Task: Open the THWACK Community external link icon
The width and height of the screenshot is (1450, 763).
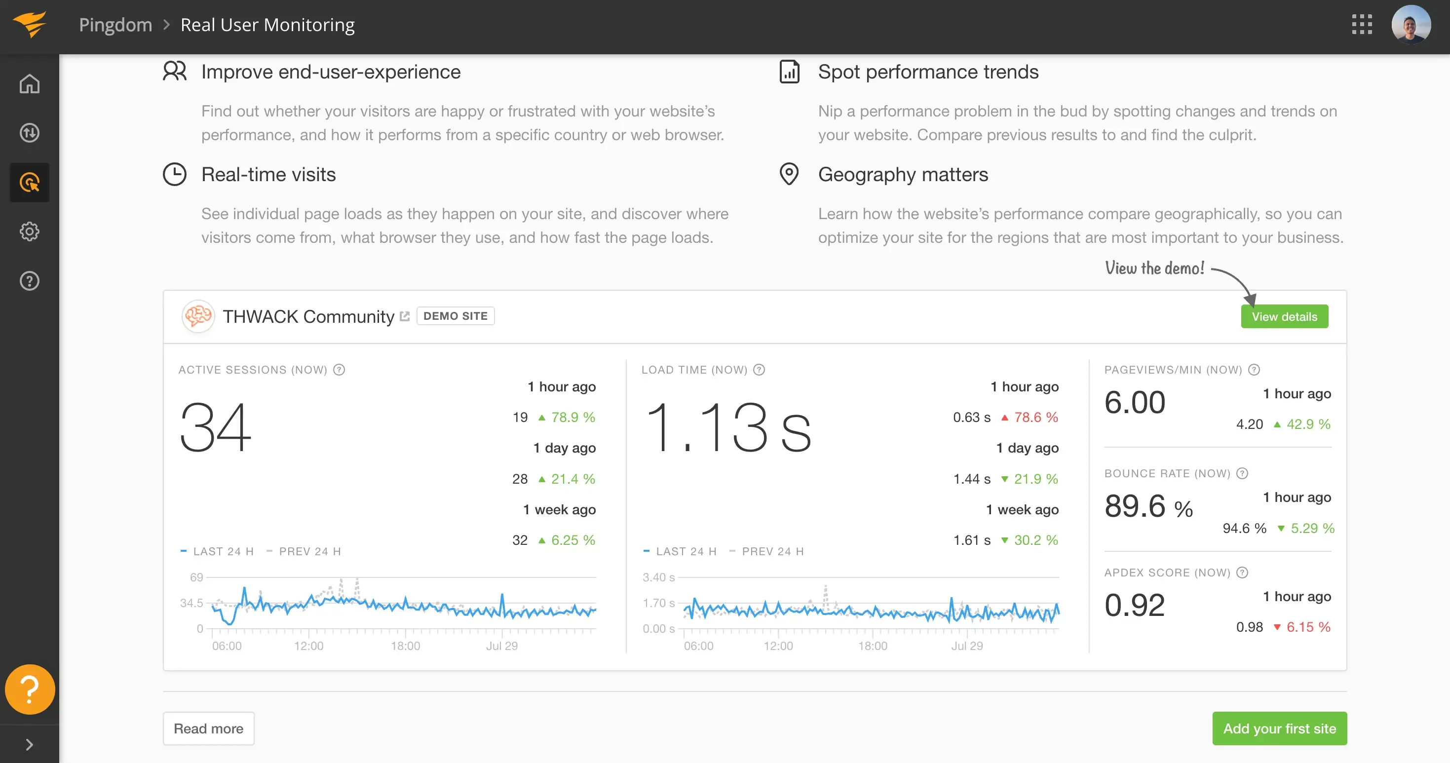Action: click(405, 316)
